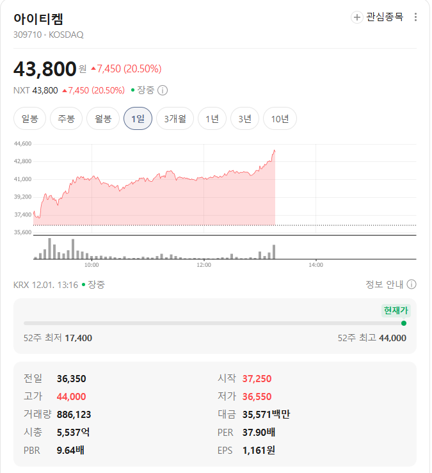Click the 52주 최저 17,400 value
432x473 pixels.
(79, 338)
